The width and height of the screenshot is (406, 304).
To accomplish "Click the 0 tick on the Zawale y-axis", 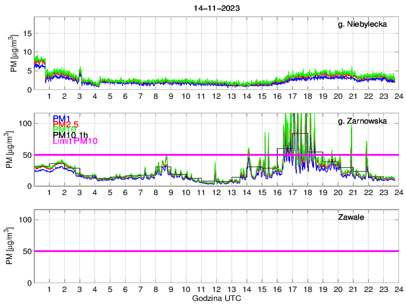I will pos(29,282).
